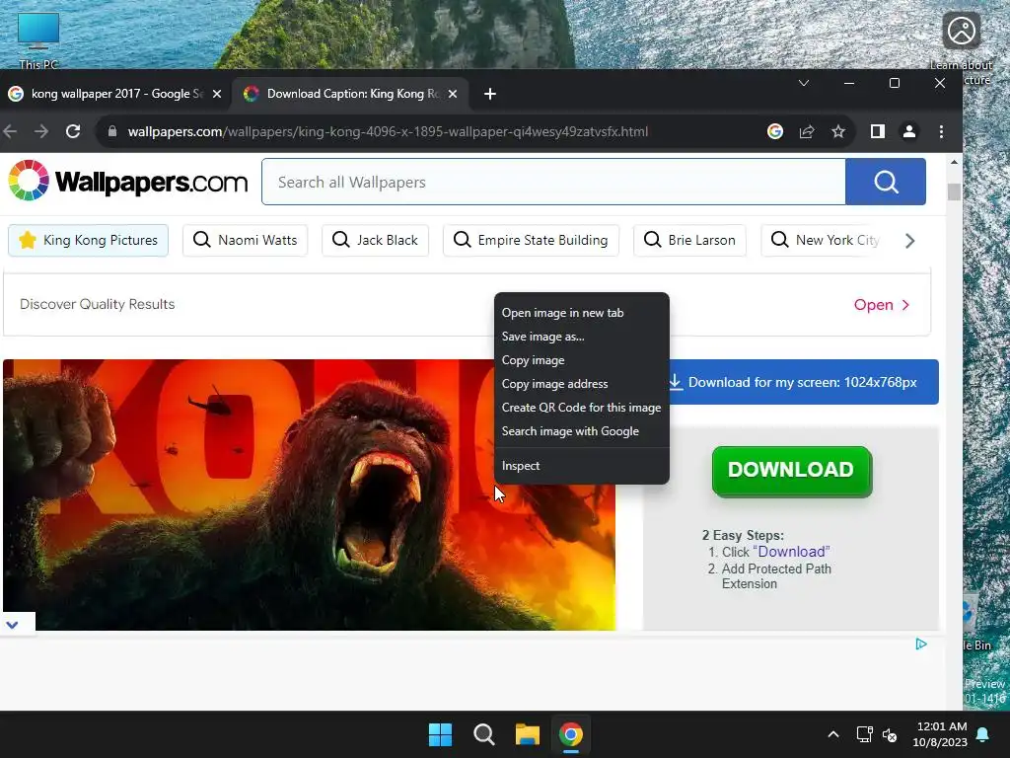
Task: Bookmark this tab with the star icon
Action: (x=838, y=131)
